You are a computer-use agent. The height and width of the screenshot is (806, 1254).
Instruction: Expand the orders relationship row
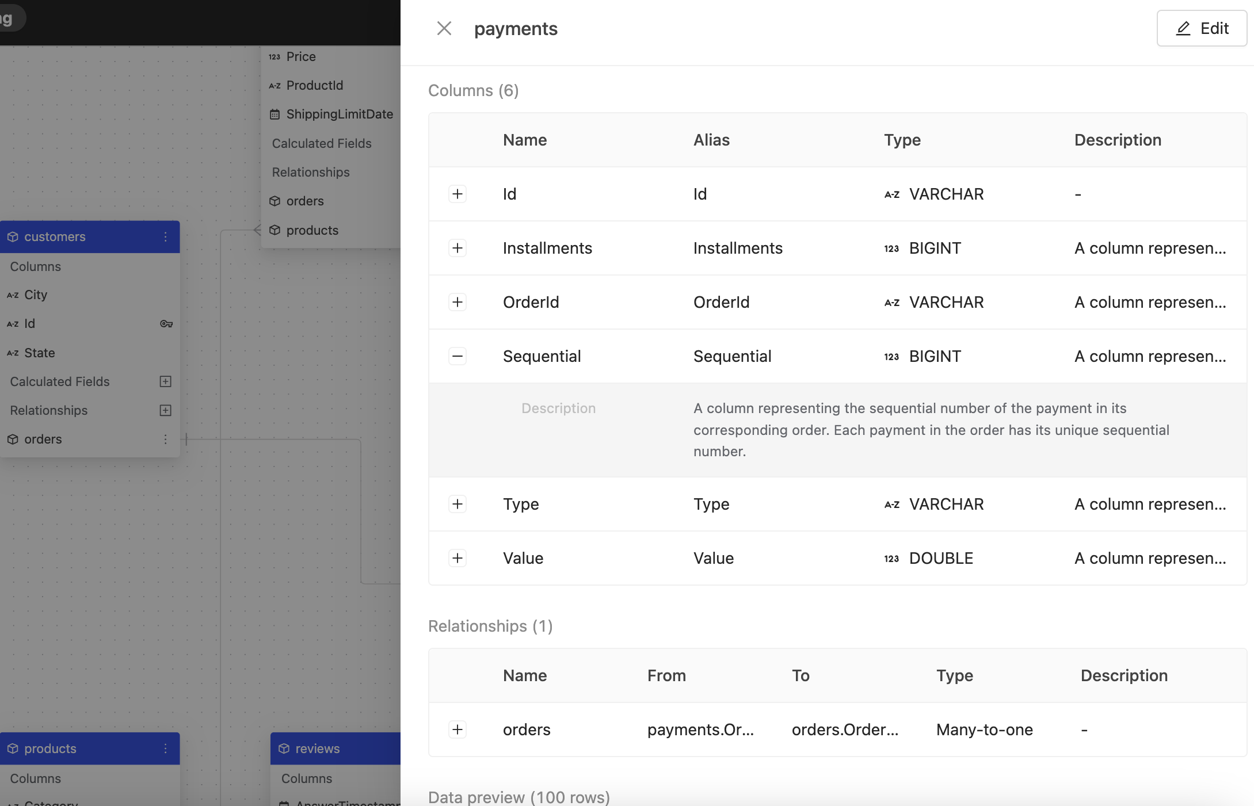click(458, 729)
